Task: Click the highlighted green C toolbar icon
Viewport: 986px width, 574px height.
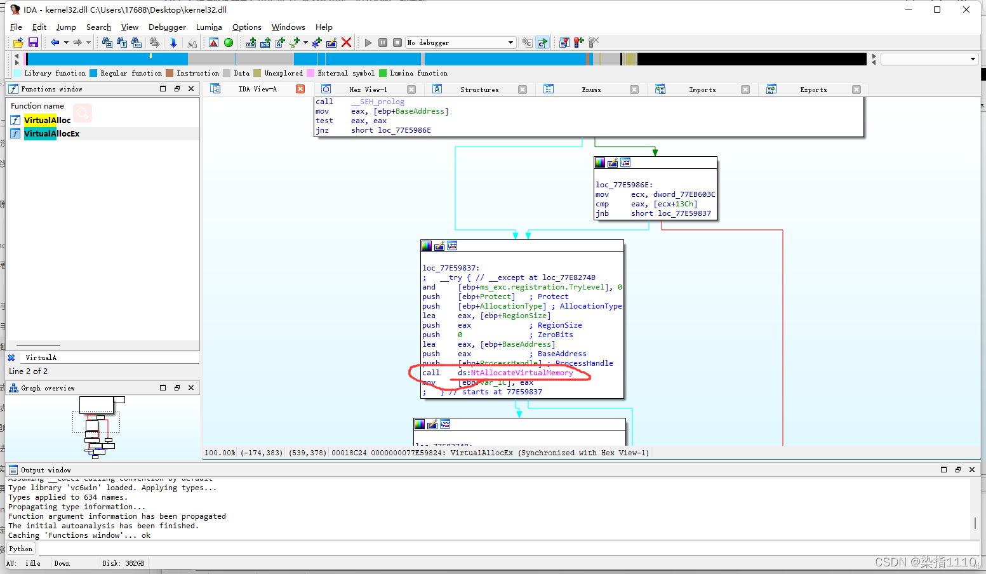Action: [542, 43]
